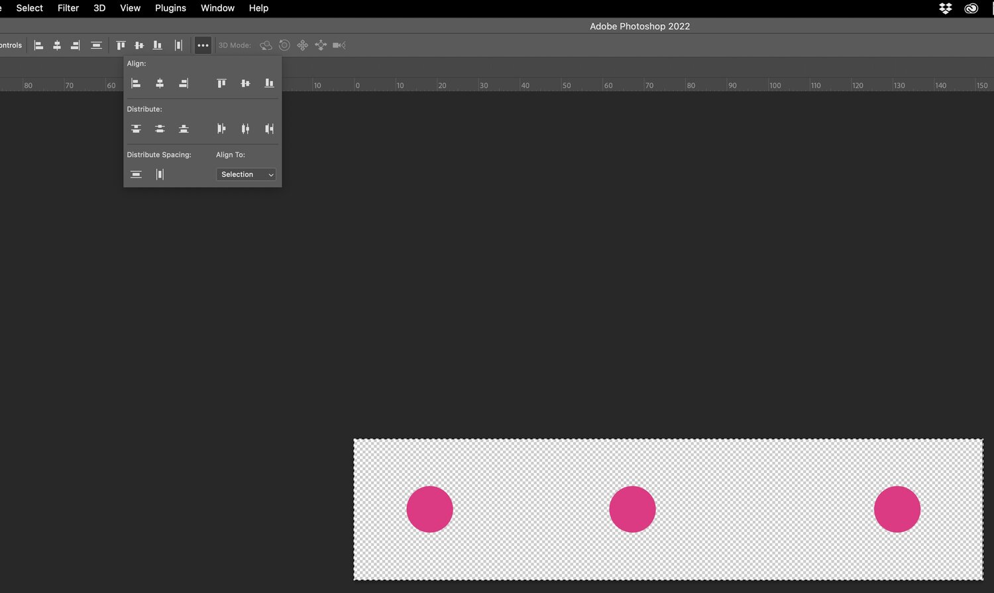
Task: Click the 'Distribute Spacing:' label
Action: 159,154
